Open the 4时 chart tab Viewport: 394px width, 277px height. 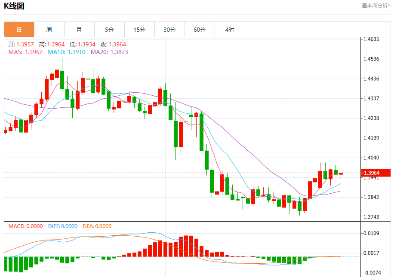230,30
